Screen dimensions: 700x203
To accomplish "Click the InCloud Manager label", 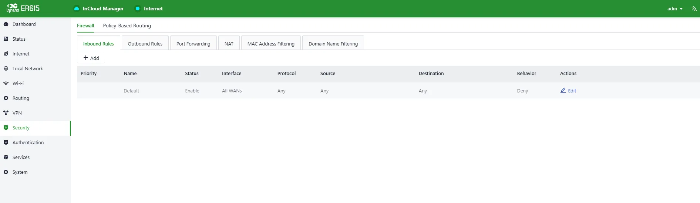I will [x=103, y=9].
